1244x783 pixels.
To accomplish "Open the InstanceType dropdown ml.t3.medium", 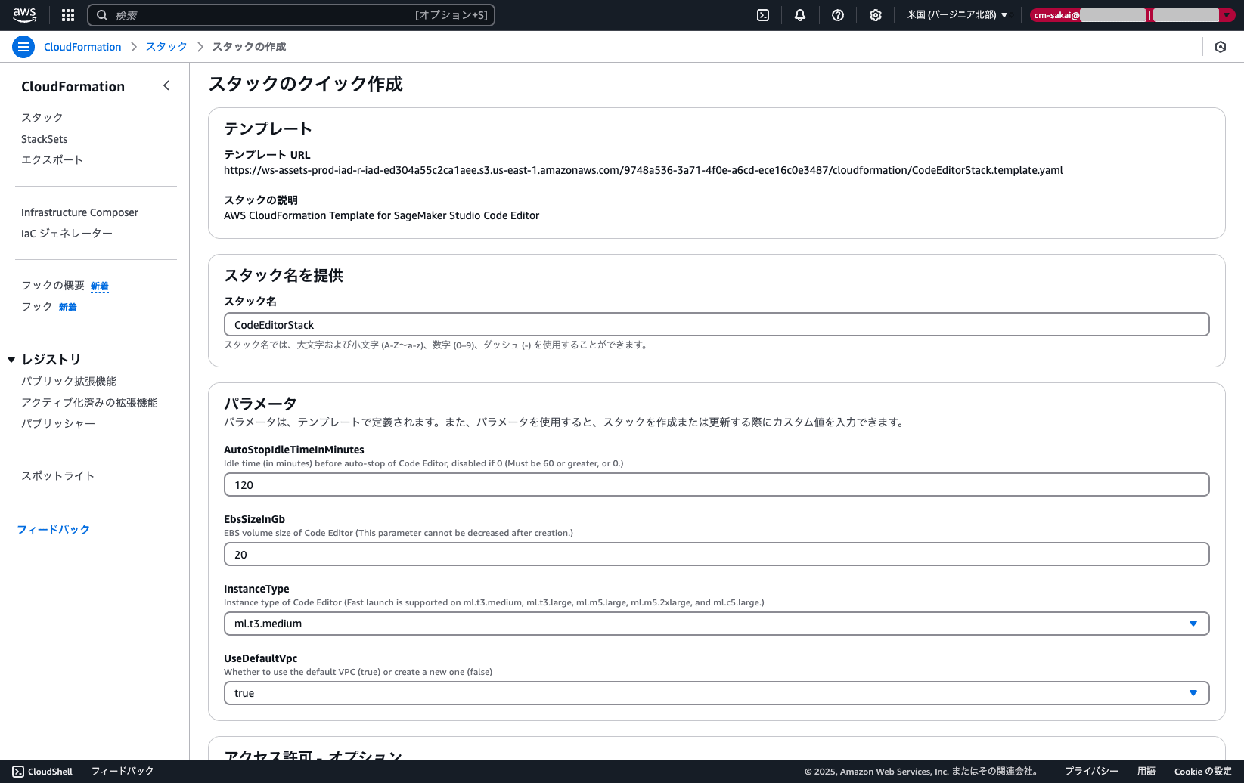I will (x=717, y=624).
